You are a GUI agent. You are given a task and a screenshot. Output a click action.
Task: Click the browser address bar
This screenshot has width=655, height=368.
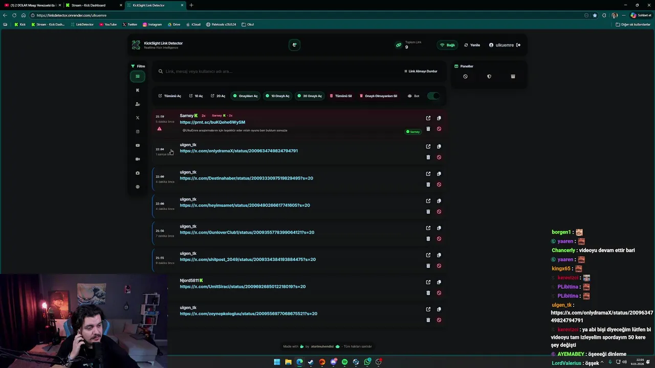tap(307, 15)
